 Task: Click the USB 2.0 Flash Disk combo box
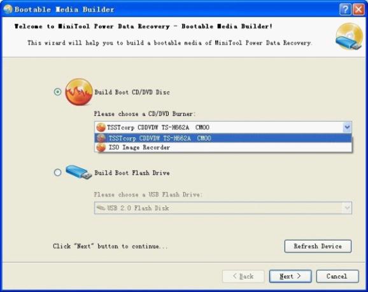click(x=223, y=208)
